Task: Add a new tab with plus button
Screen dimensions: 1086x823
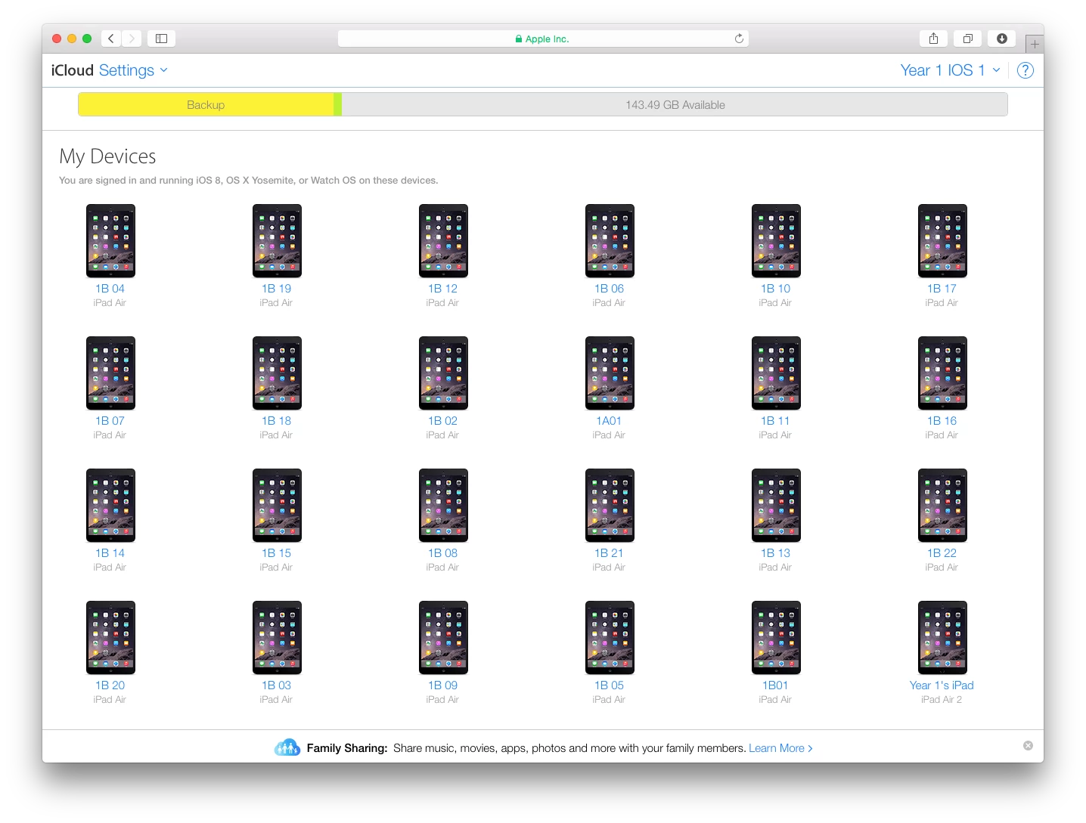Action: tap(1035, 44)
